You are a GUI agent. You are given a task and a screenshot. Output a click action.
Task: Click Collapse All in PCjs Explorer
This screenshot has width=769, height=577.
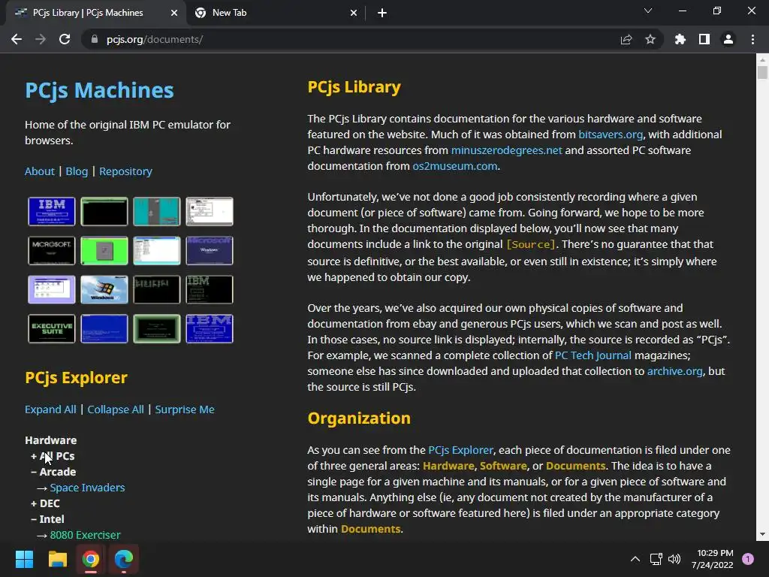pos(116,409)
